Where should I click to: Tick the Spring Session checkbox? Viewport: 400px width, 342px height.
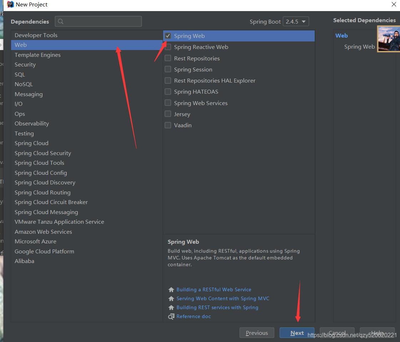click(168, 69)
